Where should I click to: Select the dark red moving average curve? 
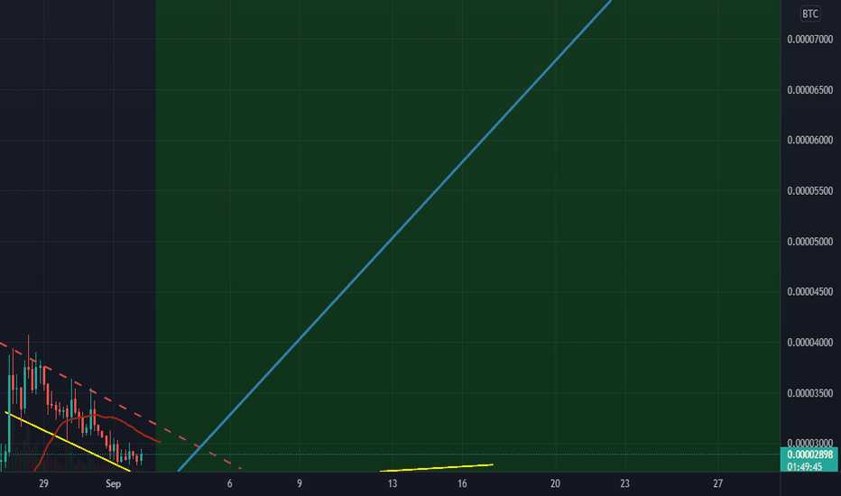pyautogui.click(x=97, y=415)
